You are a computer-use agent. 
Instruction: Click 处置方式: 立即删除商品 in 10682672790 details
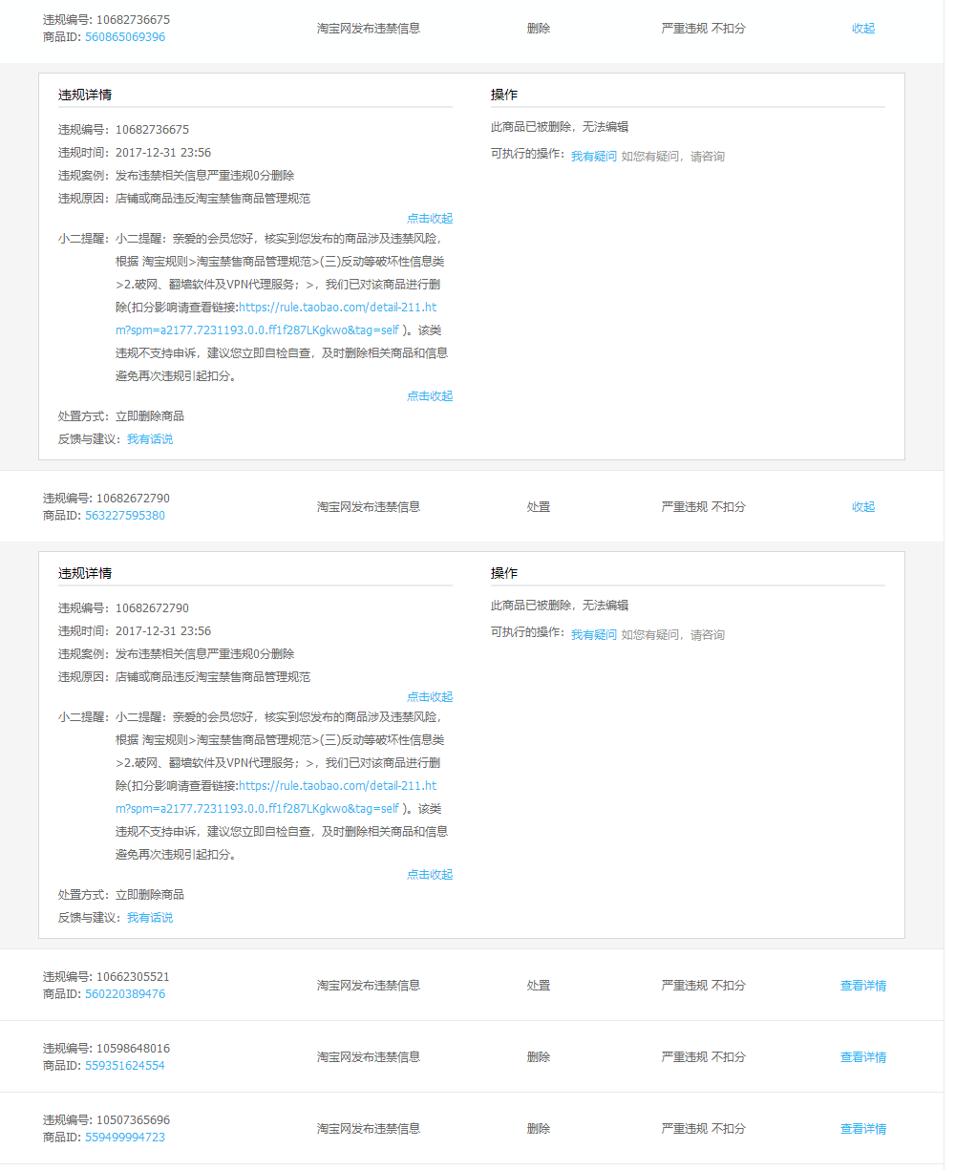(121, 895)
